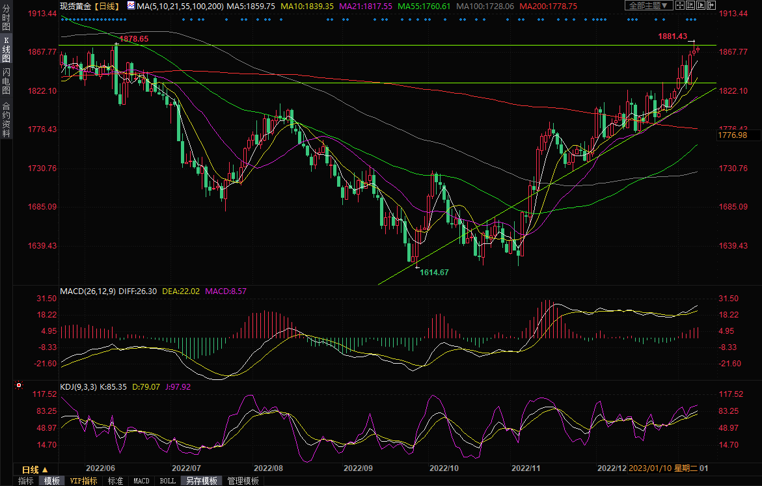Click the MA indicator chart icon
Screen dimensions: 762x486
(131, 5)
